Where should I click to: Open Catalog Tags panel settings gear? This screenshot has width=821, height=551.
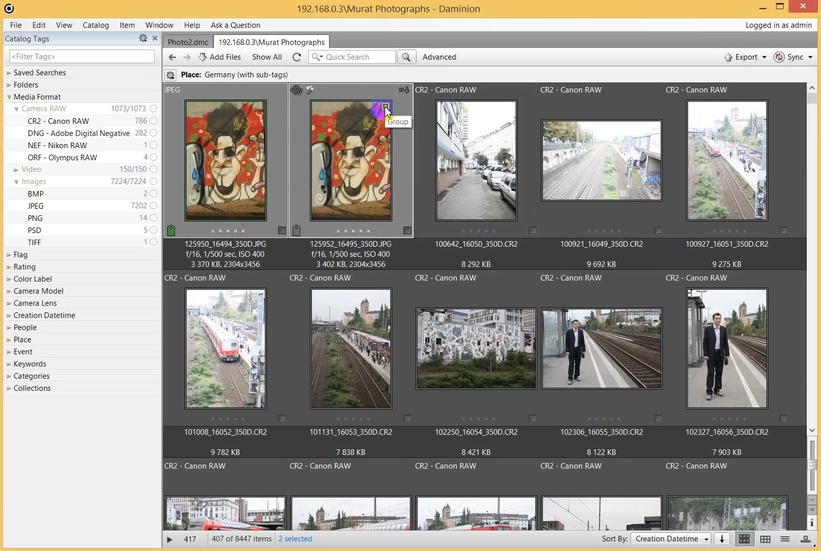143,38
